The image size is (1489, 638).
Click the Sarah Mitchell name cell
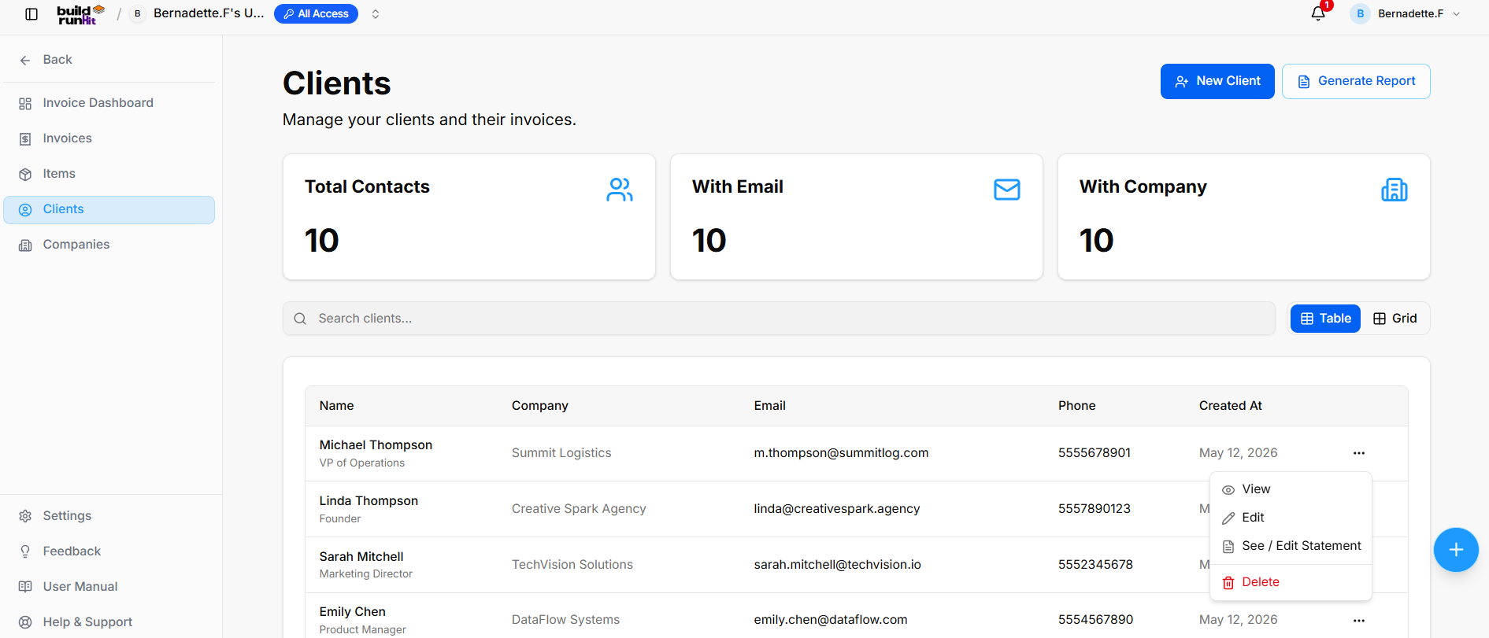click(x=361, y=557)
